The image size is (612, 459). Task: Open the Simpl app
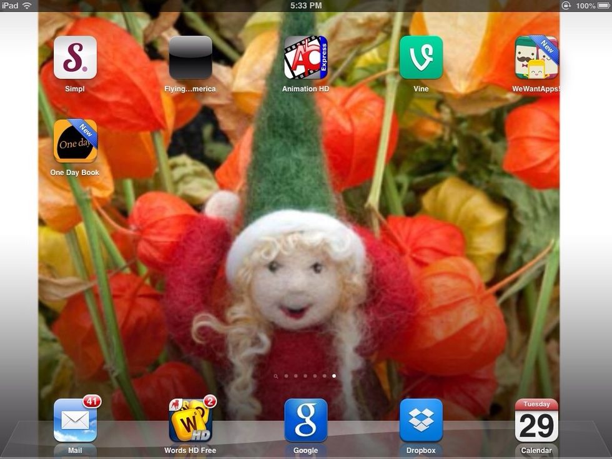[75, 57]
